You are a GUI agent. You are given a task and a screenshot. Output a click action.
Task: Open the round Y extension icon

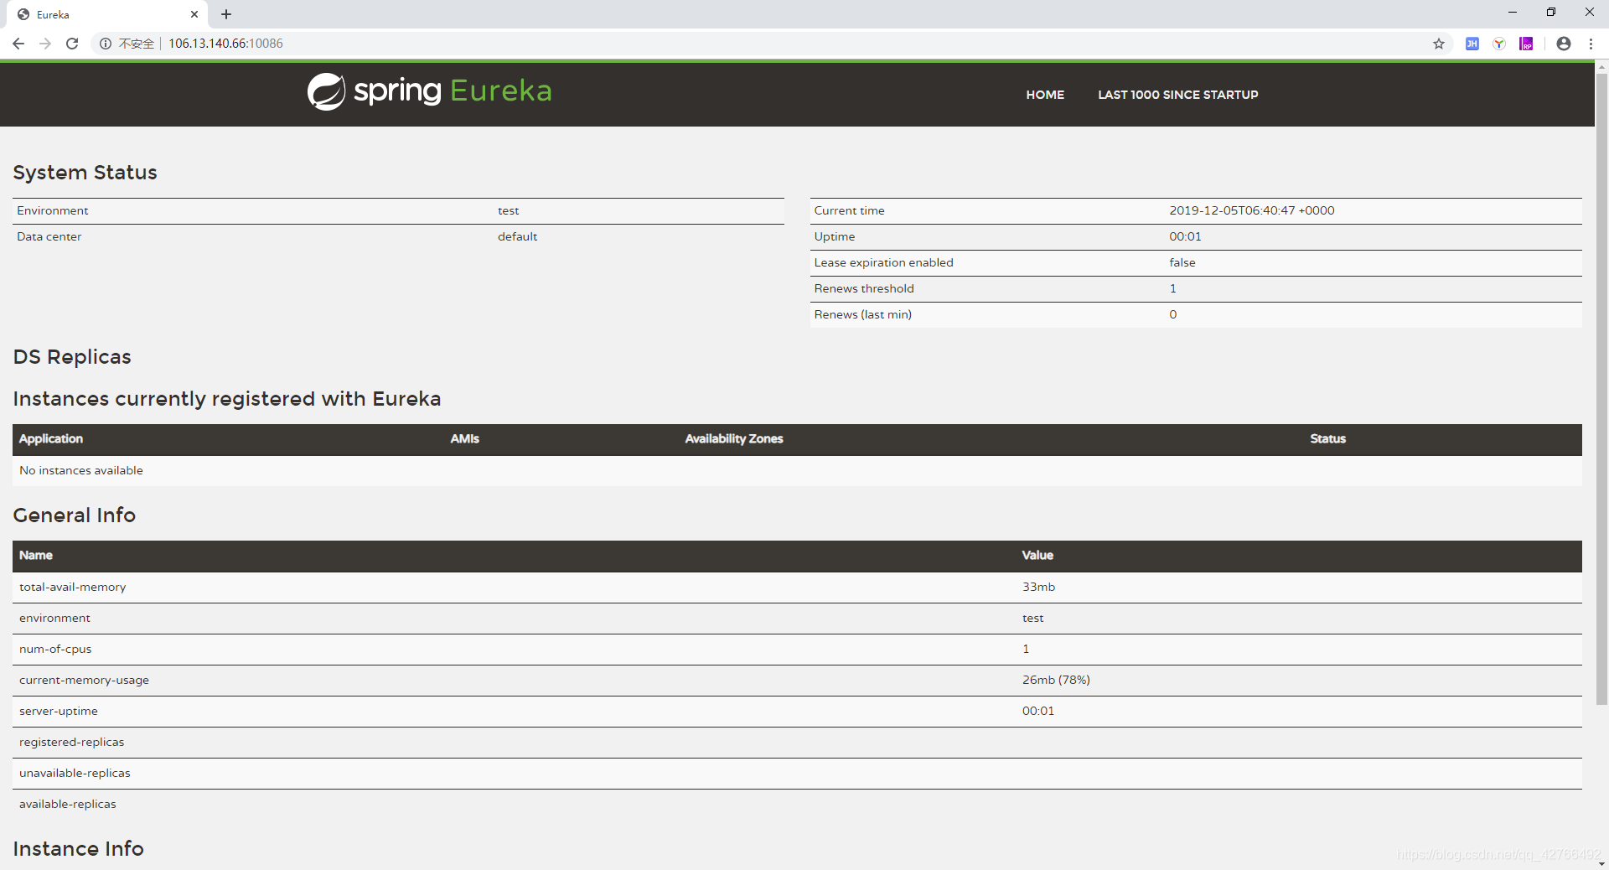point(1499,44)
